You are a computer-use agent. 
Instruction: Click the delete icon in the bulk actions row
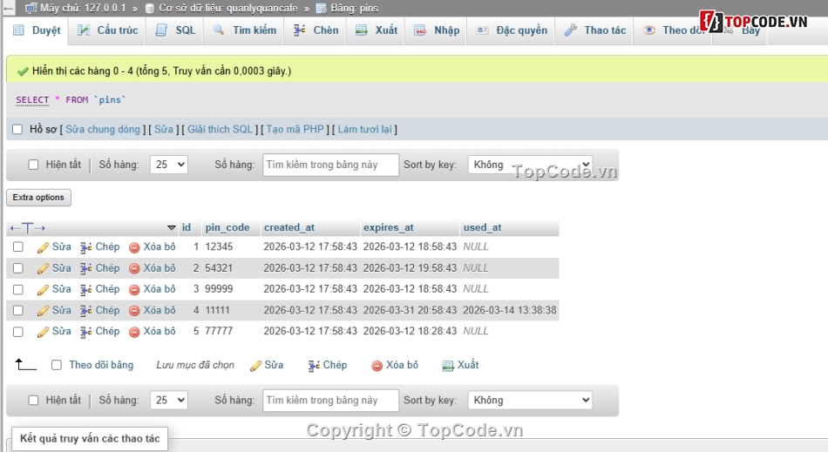click(x=377, y=366)
